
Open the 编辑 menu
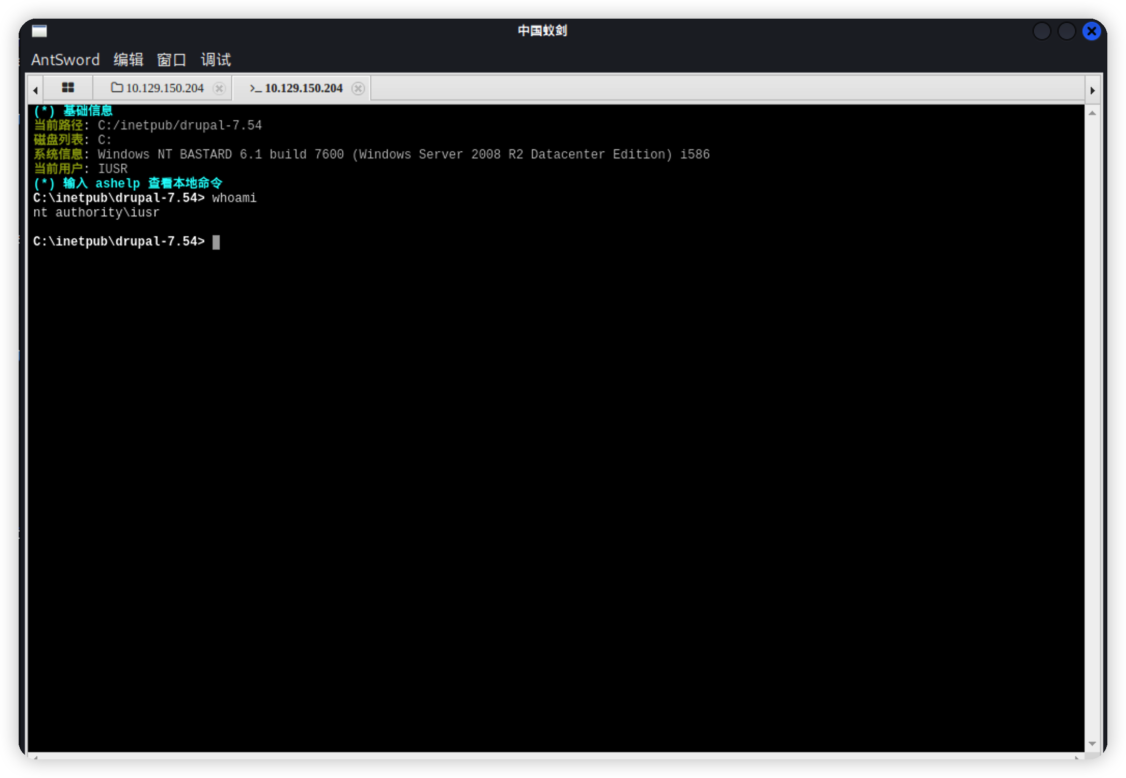click(128, 60)
